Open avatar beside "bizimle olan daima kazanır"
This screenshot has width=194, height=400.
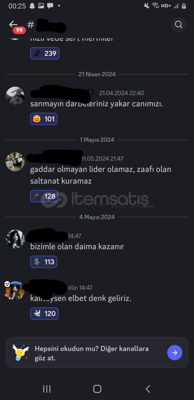[15, 239]
